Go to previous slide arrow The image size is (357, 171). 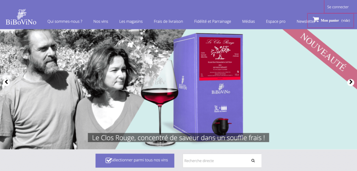(x=6, y=82)
